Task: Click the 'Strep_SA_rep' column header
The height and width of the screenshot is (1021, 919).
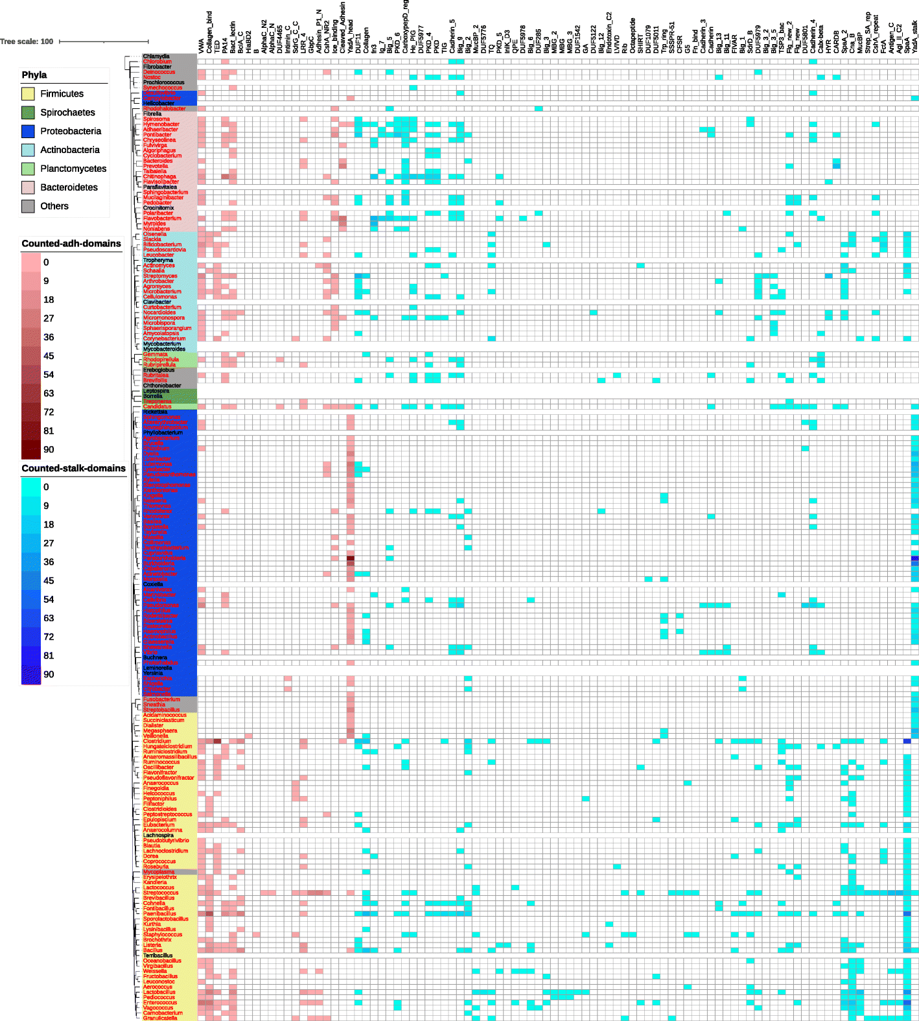Action: pos(867,32)
